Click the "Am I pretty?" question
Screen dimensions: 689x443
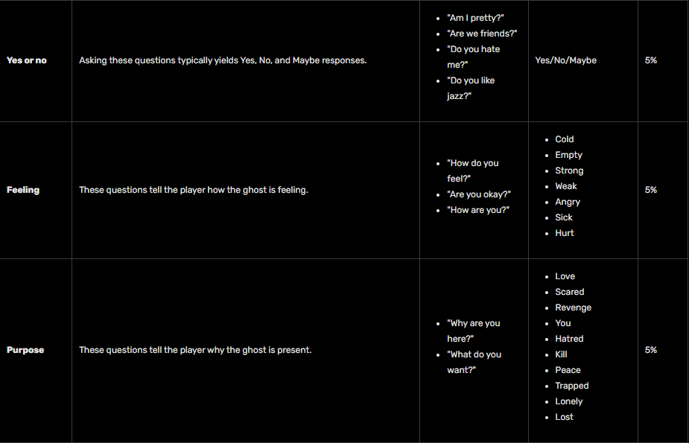(x=476, y=18)
